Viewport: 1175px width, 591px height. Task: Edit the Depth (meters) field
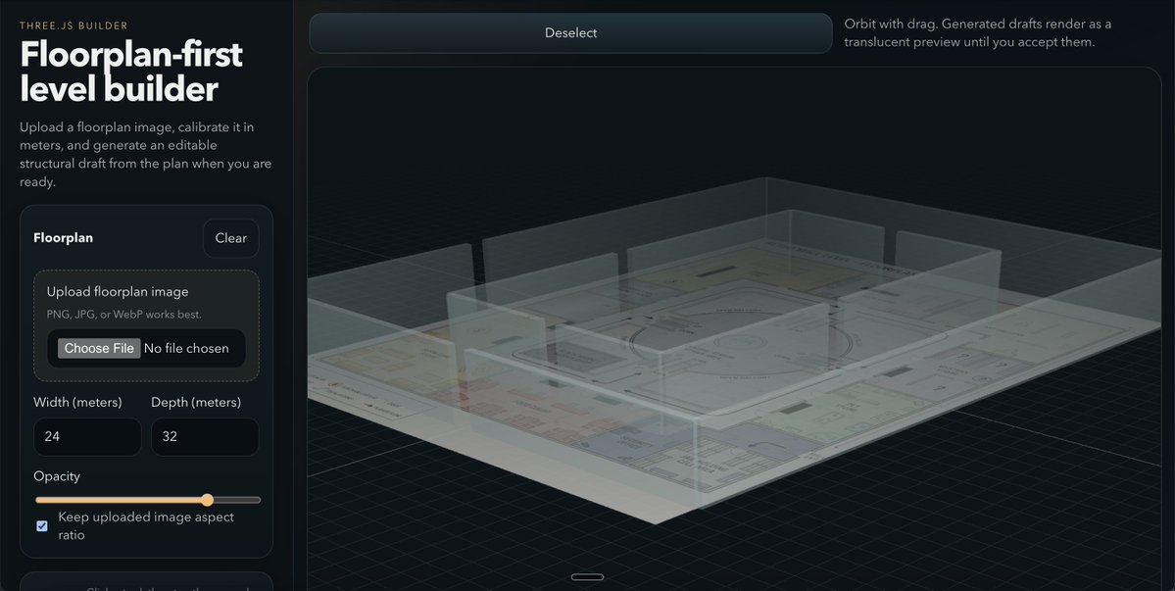coord(206,437)
